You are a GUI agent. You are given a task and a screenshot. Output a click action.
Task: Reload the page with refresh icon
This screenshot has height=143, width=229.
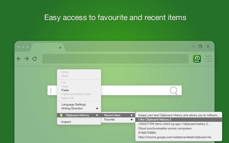point(35,59)
